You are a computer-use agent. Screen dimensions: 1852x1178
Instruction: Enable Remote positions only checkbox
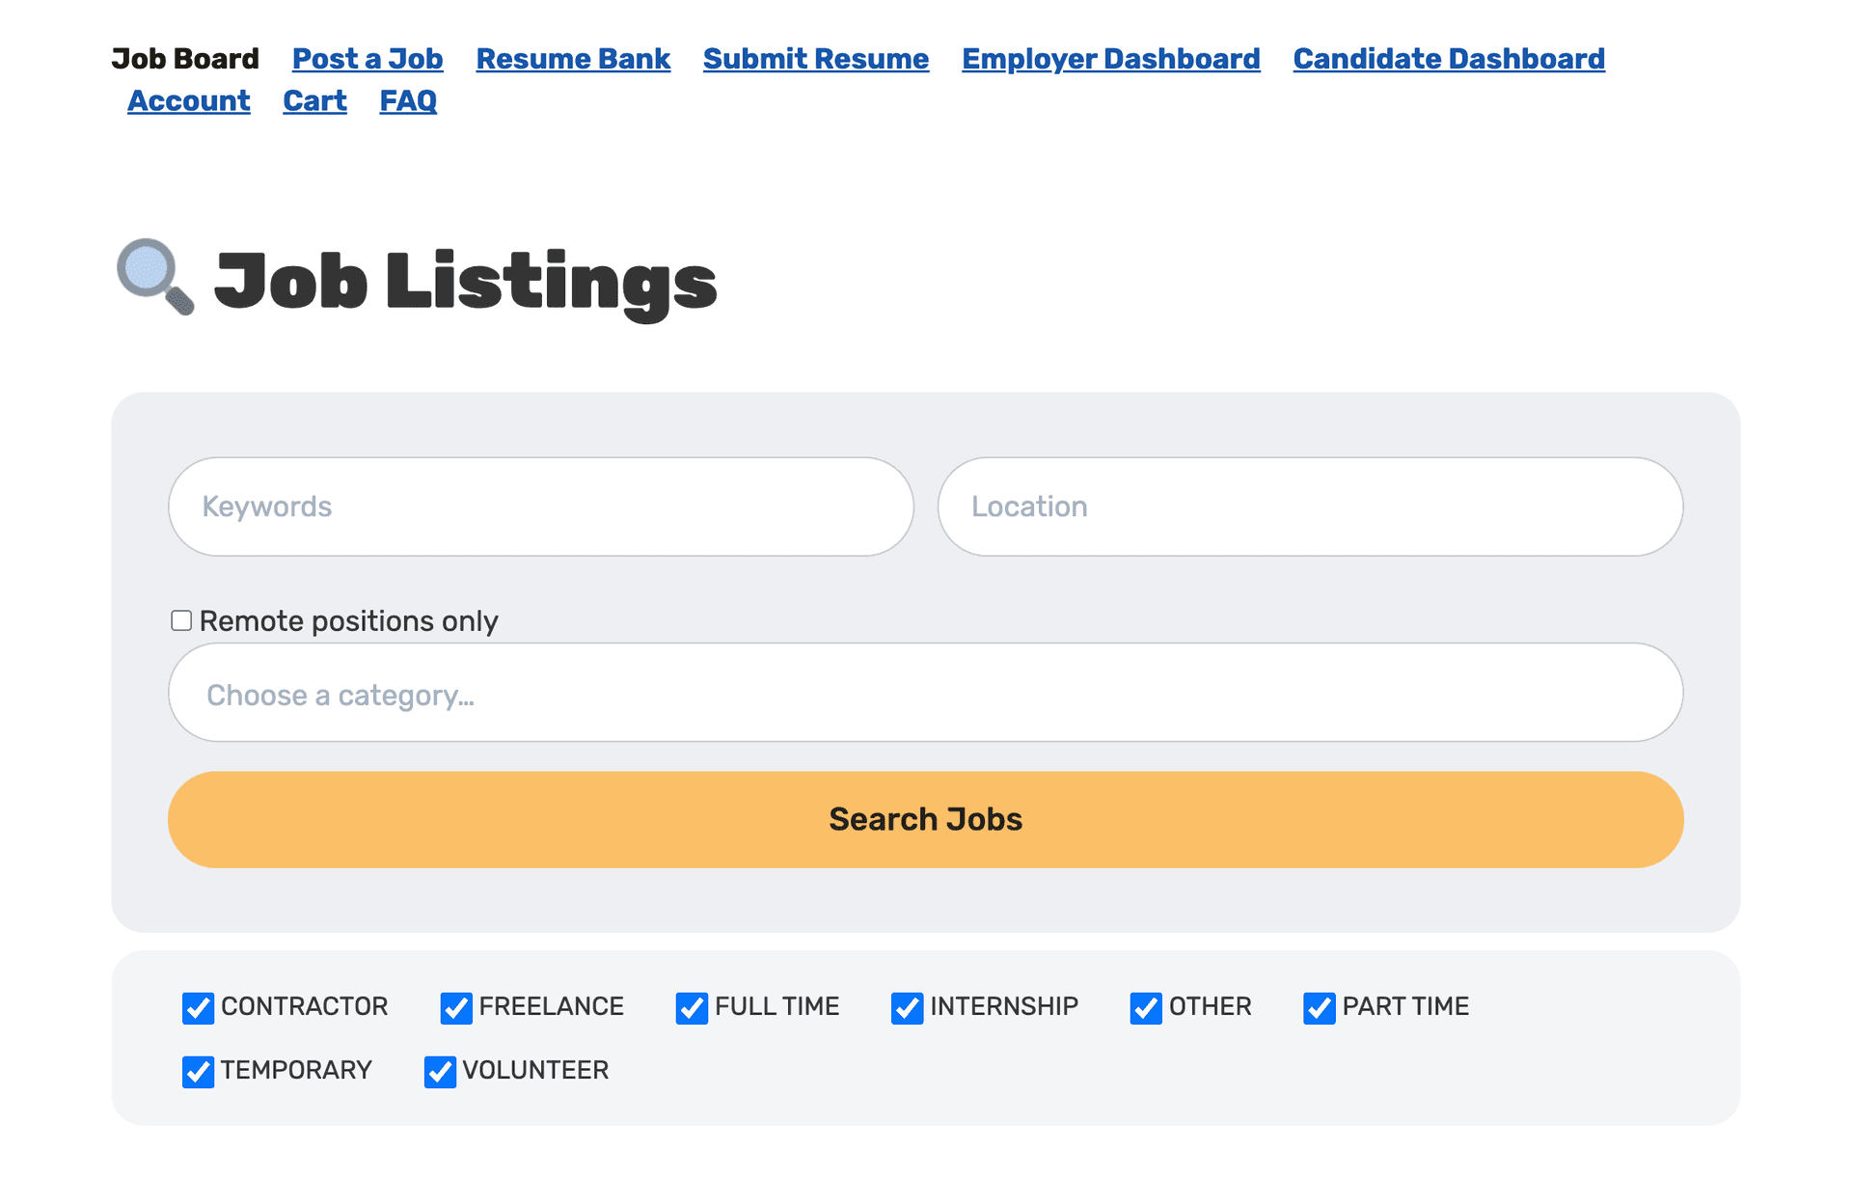181,620
